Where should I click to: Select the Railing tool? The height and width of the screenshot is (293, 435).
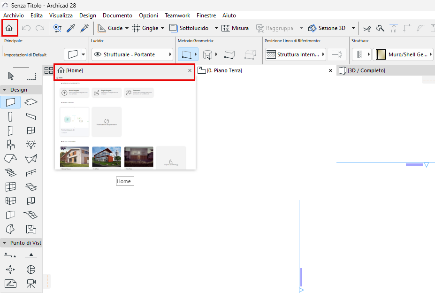31,173
